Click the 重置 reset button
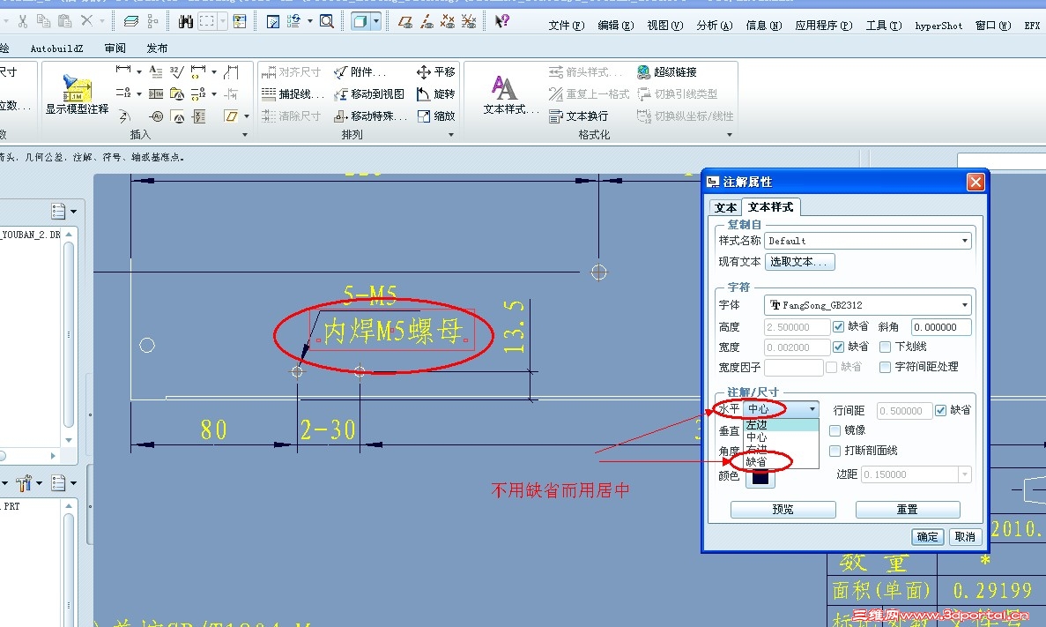 (908, 510)
